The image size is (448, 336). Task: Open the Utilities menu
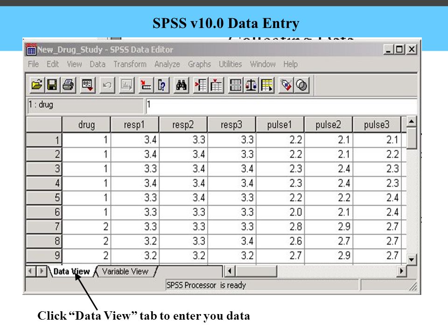coord(230,64)
